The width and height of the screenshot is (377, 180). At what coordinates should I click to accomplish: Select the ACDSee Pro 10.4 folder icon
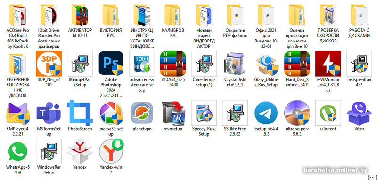pyautogui.click(x=17, y=15)
